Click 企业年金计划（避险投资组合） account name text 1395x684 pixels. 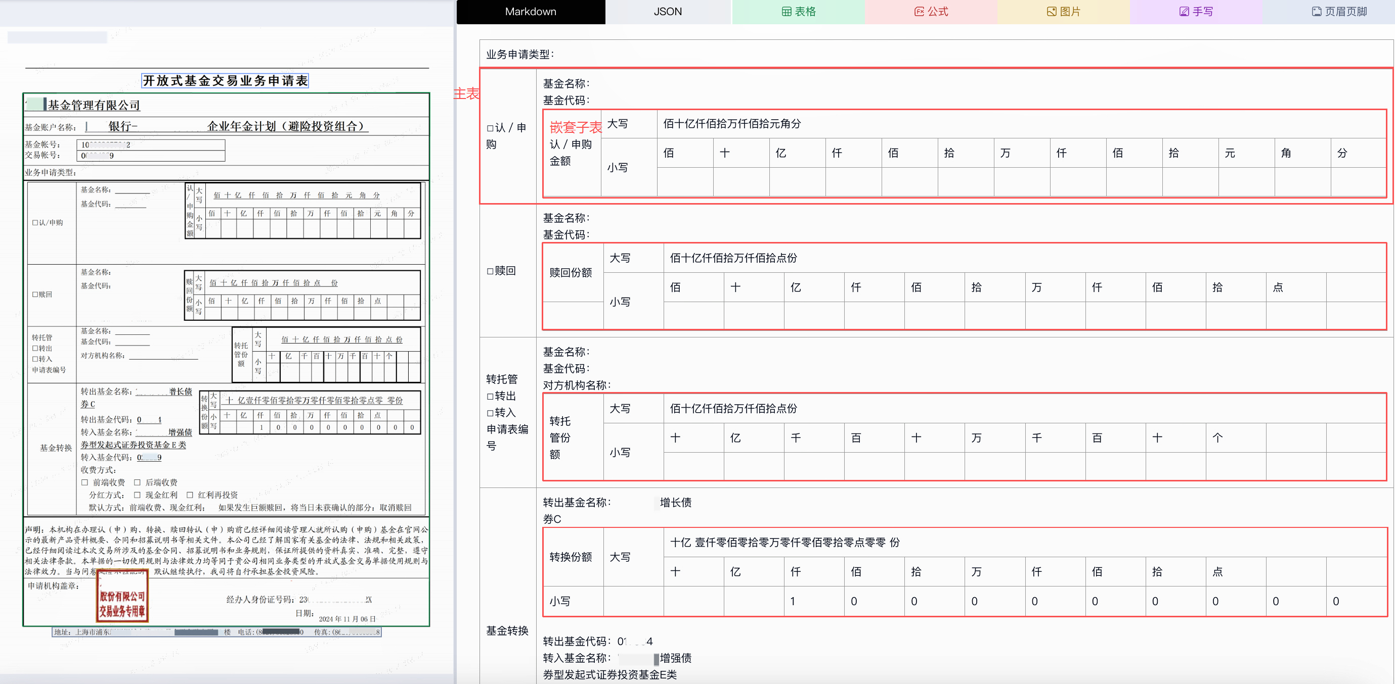click(x=285, y=126)
